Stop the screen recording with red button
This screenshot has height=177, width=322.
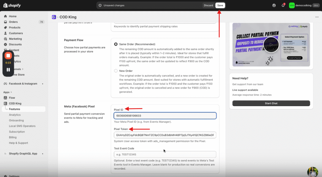(8, 56)
